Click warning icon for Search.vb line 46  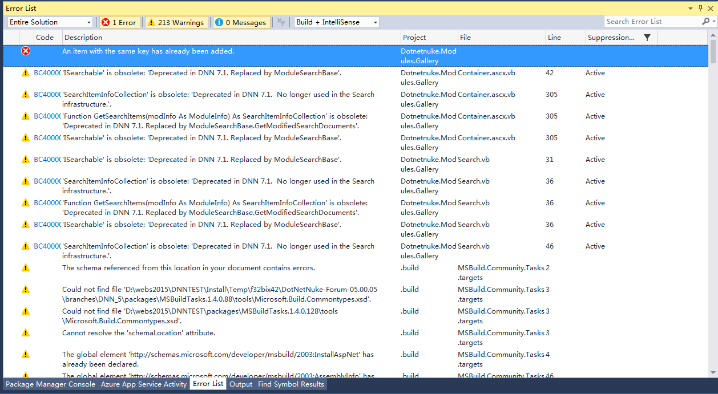point(26,246)
